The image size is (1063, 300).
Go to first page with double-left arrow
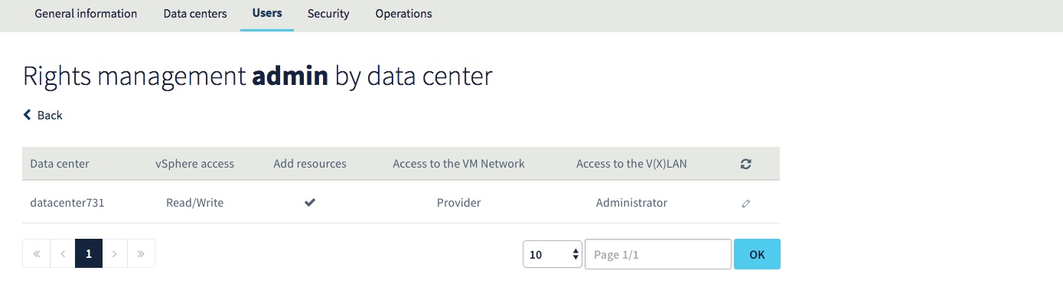tap(37, 253)
